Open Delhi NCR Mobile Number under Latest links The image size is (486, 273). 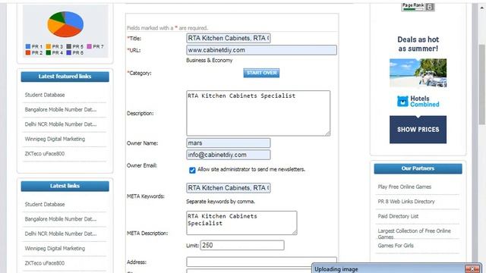(61, 234)
